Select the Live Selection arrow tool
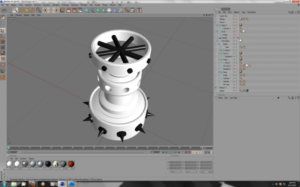Viewport: 300px width, 187px height. coord(15,10)
